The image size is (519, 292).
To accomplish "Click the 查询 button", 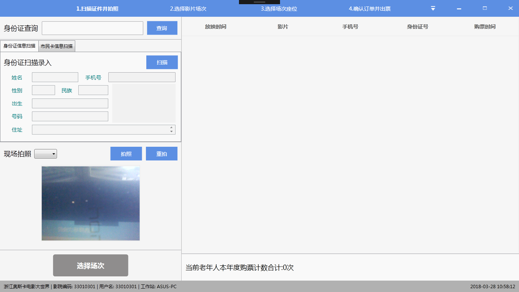I will (x=162, y=28).
